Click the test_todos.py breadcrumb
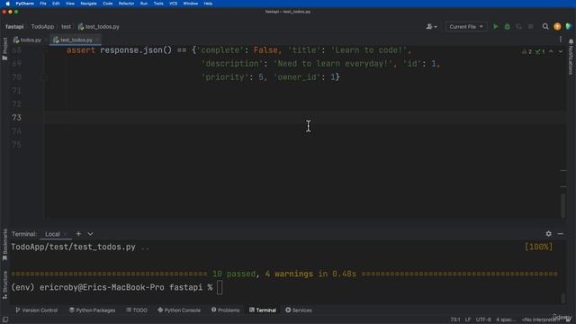This screenshot has width=576, height=324. pos(99,26)
